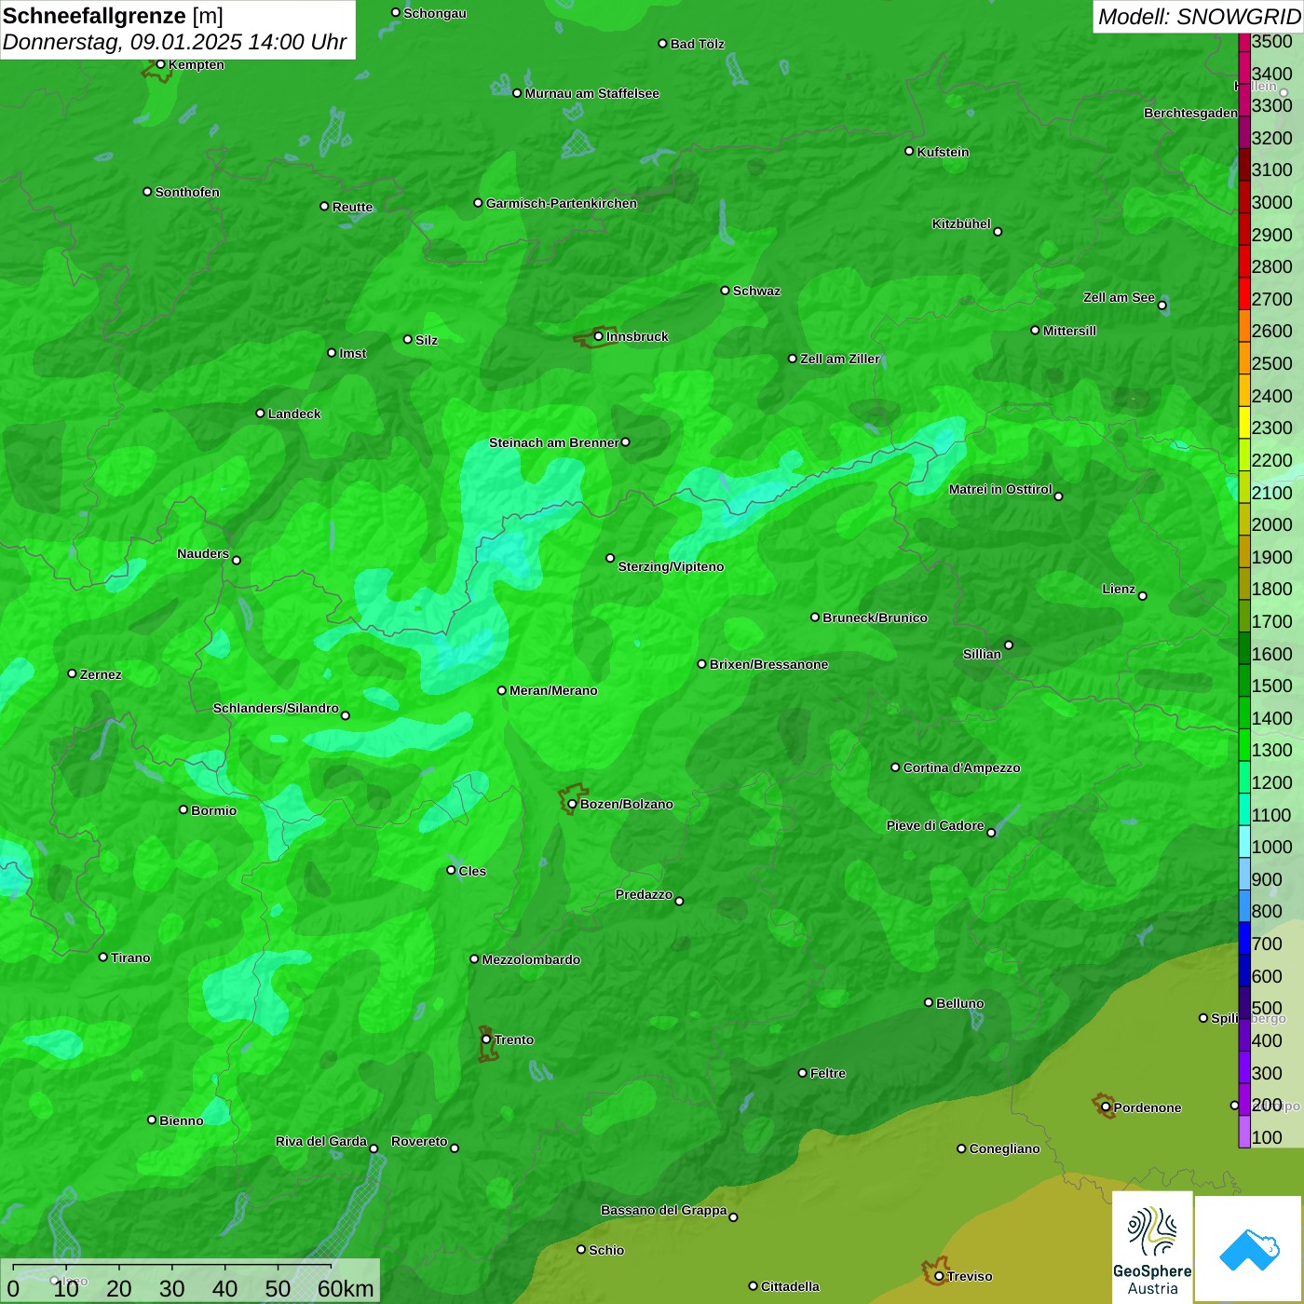
Task: Select the Tirano city label
Action: tap(130, 958)
